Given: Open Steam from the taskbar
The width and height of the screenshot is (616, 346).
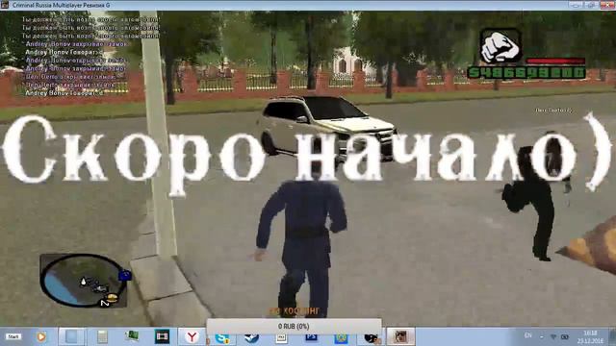Looking at the screenshot, I should [x=251, y=338].
